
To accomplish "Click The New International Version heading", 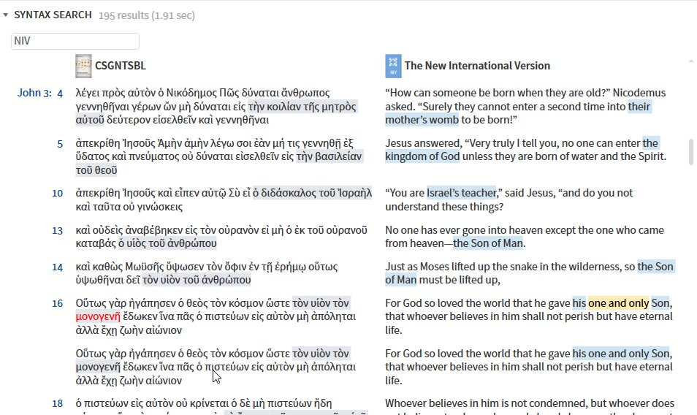I will pos(477,66).
